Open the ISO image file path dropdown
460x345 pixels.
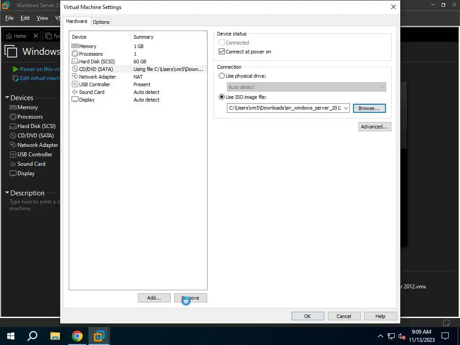pyautogui.click(x=346, y=108)
